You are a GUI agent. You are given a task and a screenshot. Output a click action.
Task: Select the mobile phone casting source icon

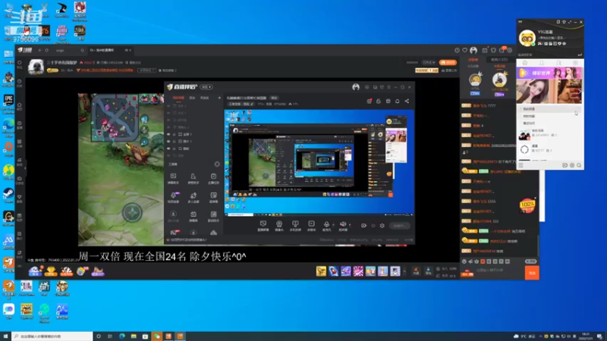pyautogui.click(x=295, y=224)
